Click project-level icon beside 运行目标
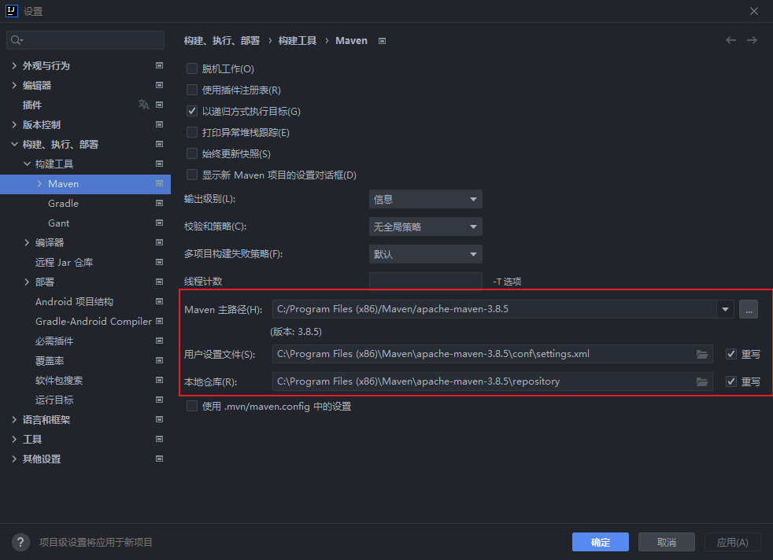This screenshot has width=773, height=560. tap(159, 400)
